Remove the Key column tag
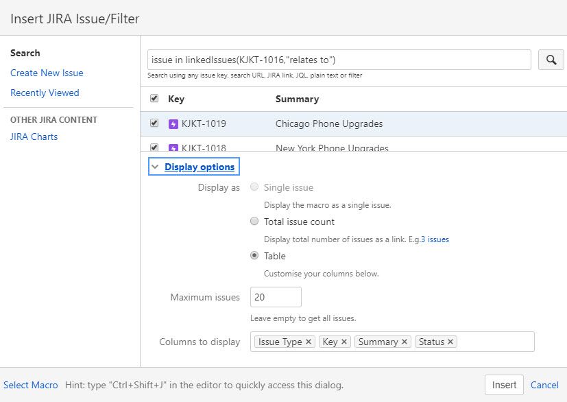 344,342
